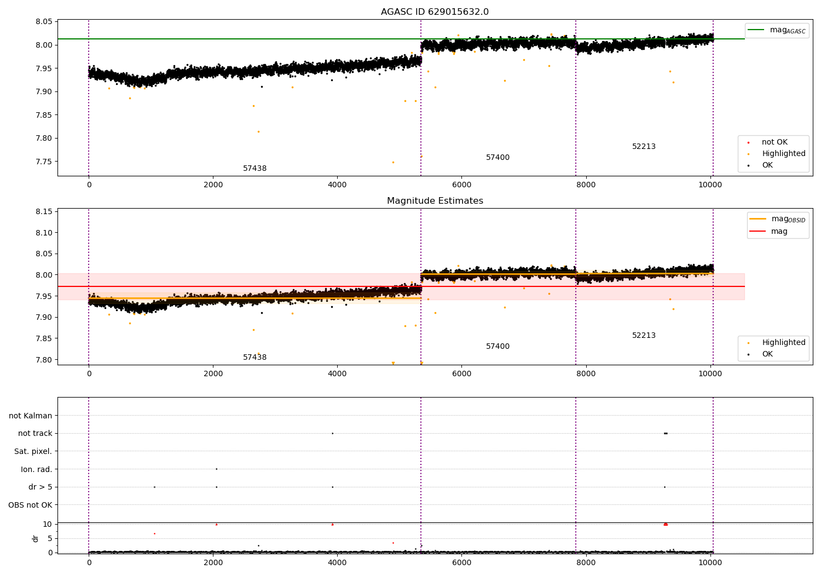Image resolution: width=821 pixels, height=575 pixels.
Task: Click the 5 tick on the dr axis
Action: coord(50,538)
